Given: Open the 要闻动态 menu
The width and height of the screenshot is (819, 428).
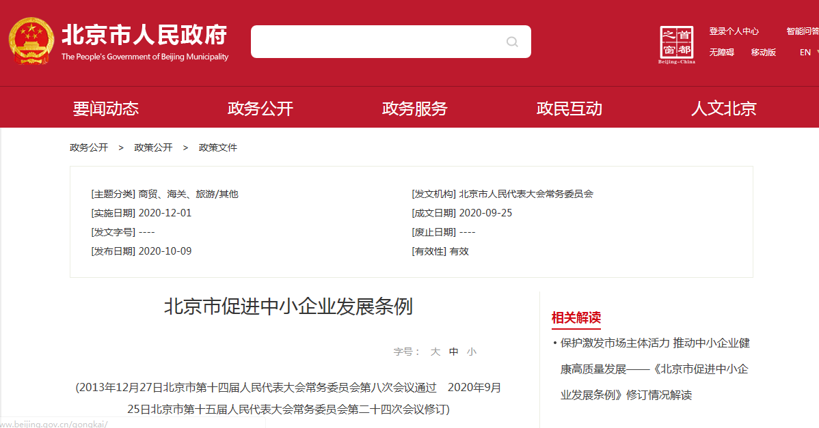Looking at the screenshot, I should (107, 107).
